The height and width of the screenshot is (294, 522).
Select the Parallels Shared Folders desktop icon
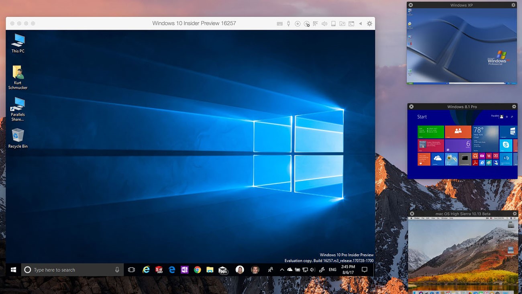coord(18,109)
